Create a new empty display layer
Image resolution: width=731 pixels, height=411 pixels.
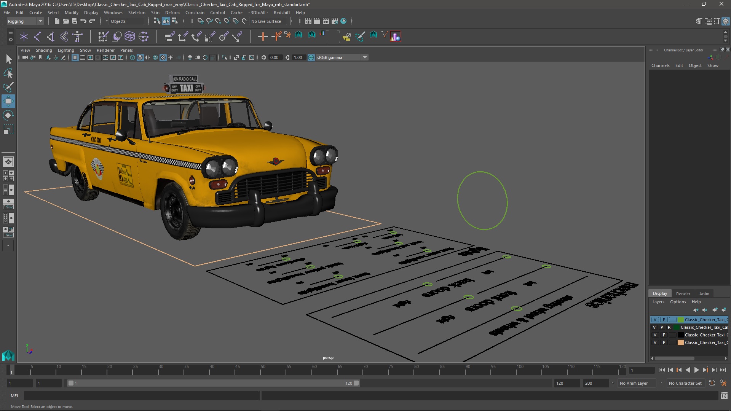715,310
